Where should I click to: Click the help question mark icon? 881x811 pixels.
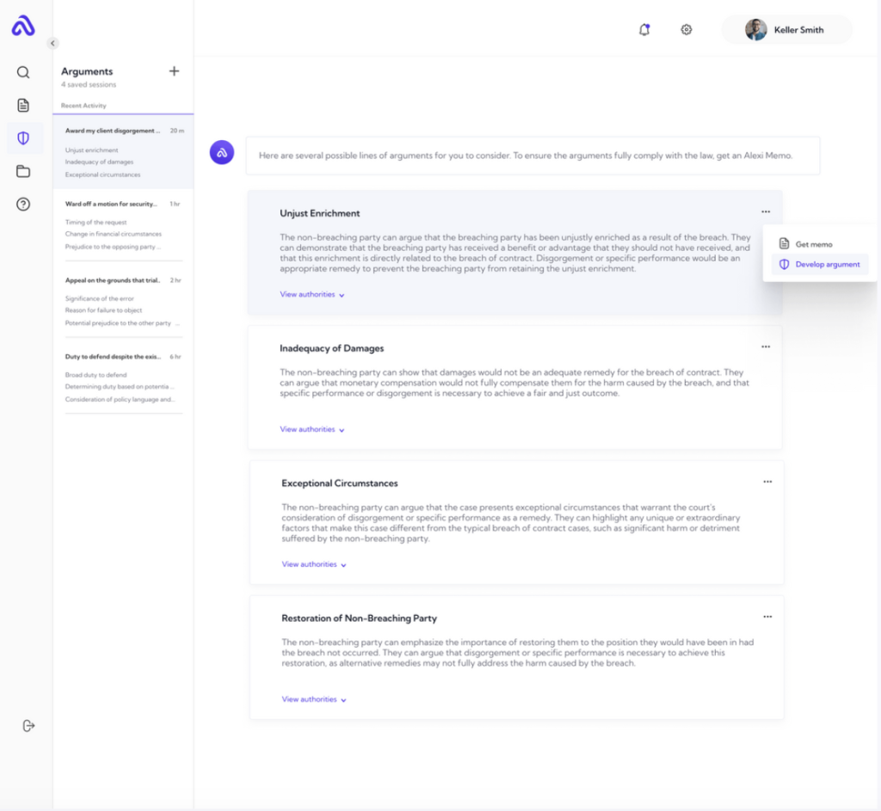pos(23,204)
